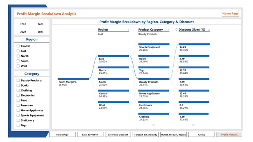Image resolution: width=253 pixels, height=142 pixels.
Task: Check the Food category box
Action: tap(18, 100)
